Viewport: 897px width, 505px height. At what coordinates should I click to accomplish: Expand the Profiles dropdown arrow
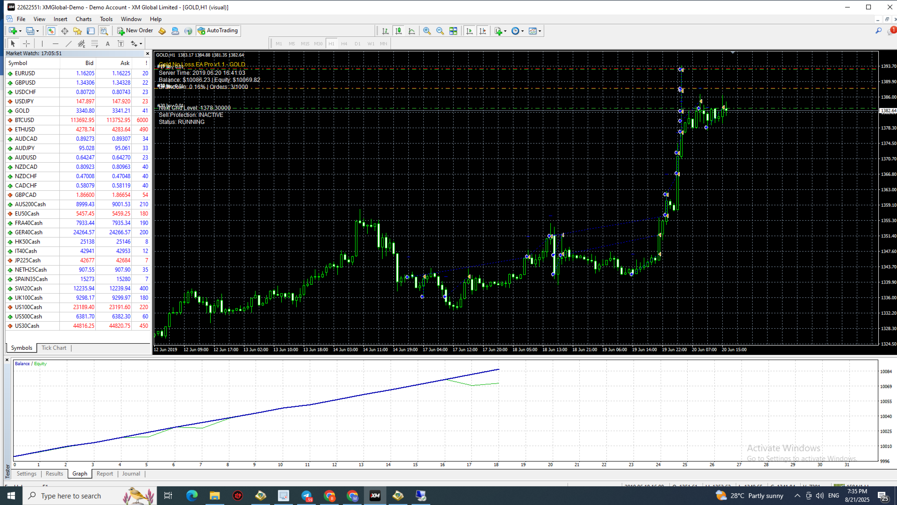pos(37,31)
